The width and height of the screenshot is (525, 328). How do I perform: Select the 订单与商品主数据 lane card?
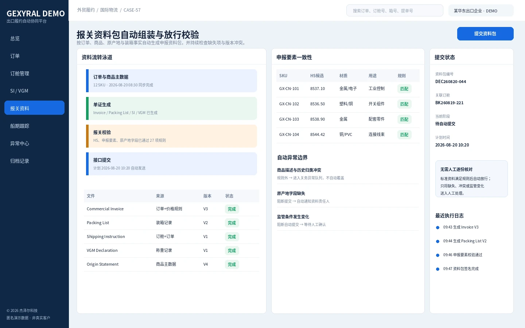(171, 81)
